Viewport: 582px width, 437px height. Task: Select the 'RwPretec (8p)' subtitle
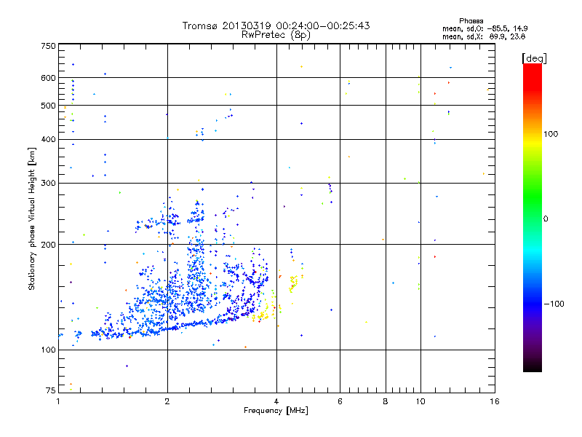tap(276, 35)
